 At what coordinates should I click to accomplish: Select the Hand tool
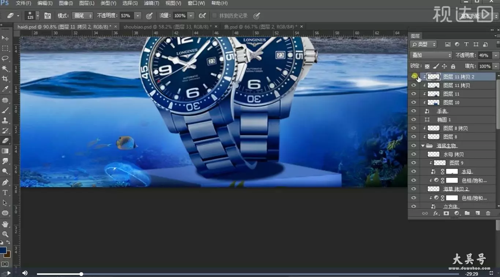(5, 224)
